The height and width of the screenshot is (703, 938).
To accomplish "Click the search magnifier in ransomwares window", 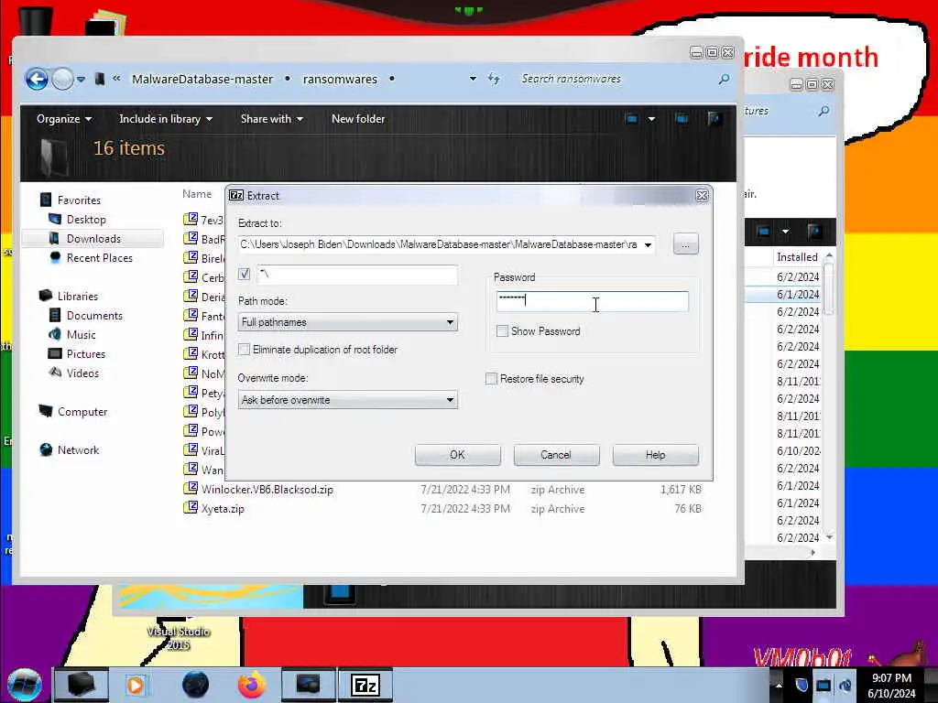I will point(724,79).
